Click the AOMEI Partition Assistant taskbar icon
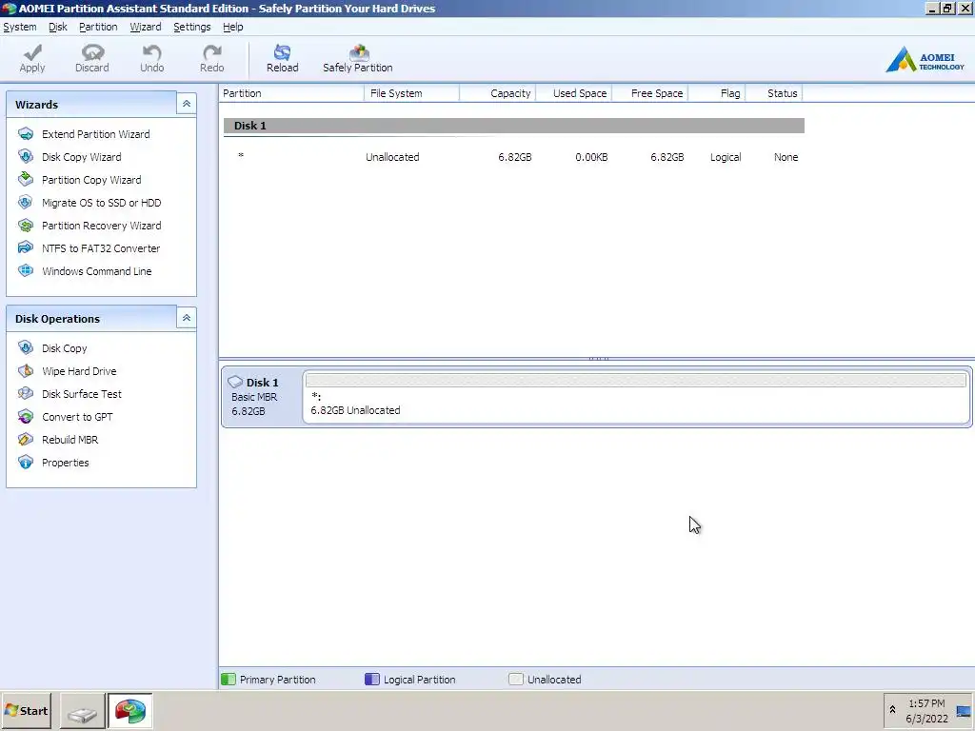 pos(129,712)
